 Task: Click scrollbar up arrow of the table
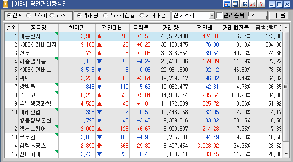[x=286, y=28]
